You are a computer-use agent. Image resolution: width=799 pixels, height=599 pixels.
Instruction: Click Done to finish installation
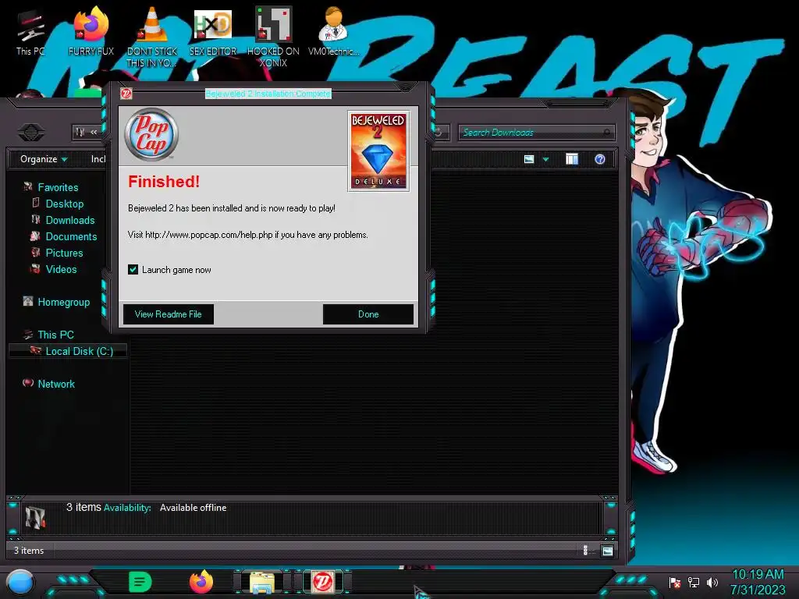(368, 314)
